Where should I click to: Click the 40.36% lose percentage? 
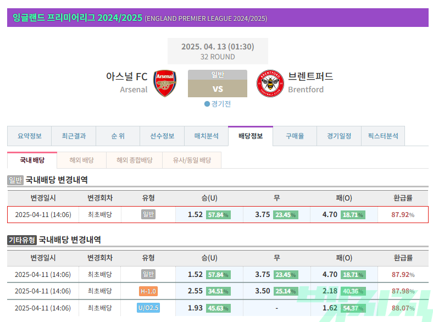(x=353, y=291)
